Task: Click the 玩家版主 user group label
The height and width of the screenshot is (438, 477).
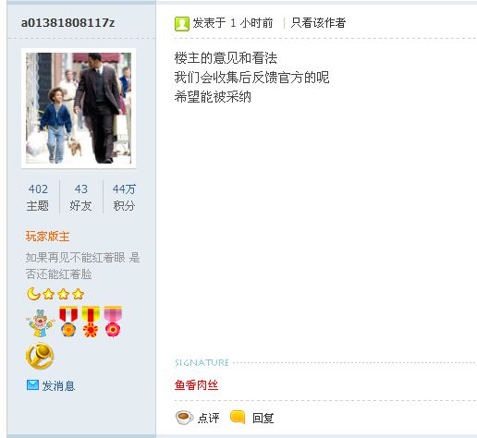Action: click(x=47, y=237)
